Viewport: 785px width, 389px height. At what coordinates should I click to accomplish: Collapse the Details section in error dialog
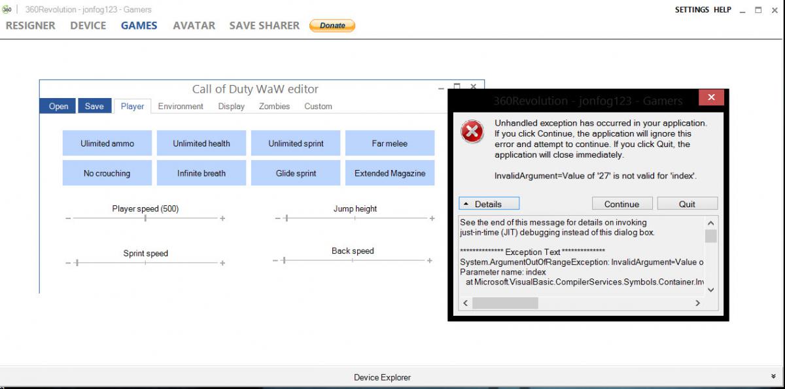[489, 204]
